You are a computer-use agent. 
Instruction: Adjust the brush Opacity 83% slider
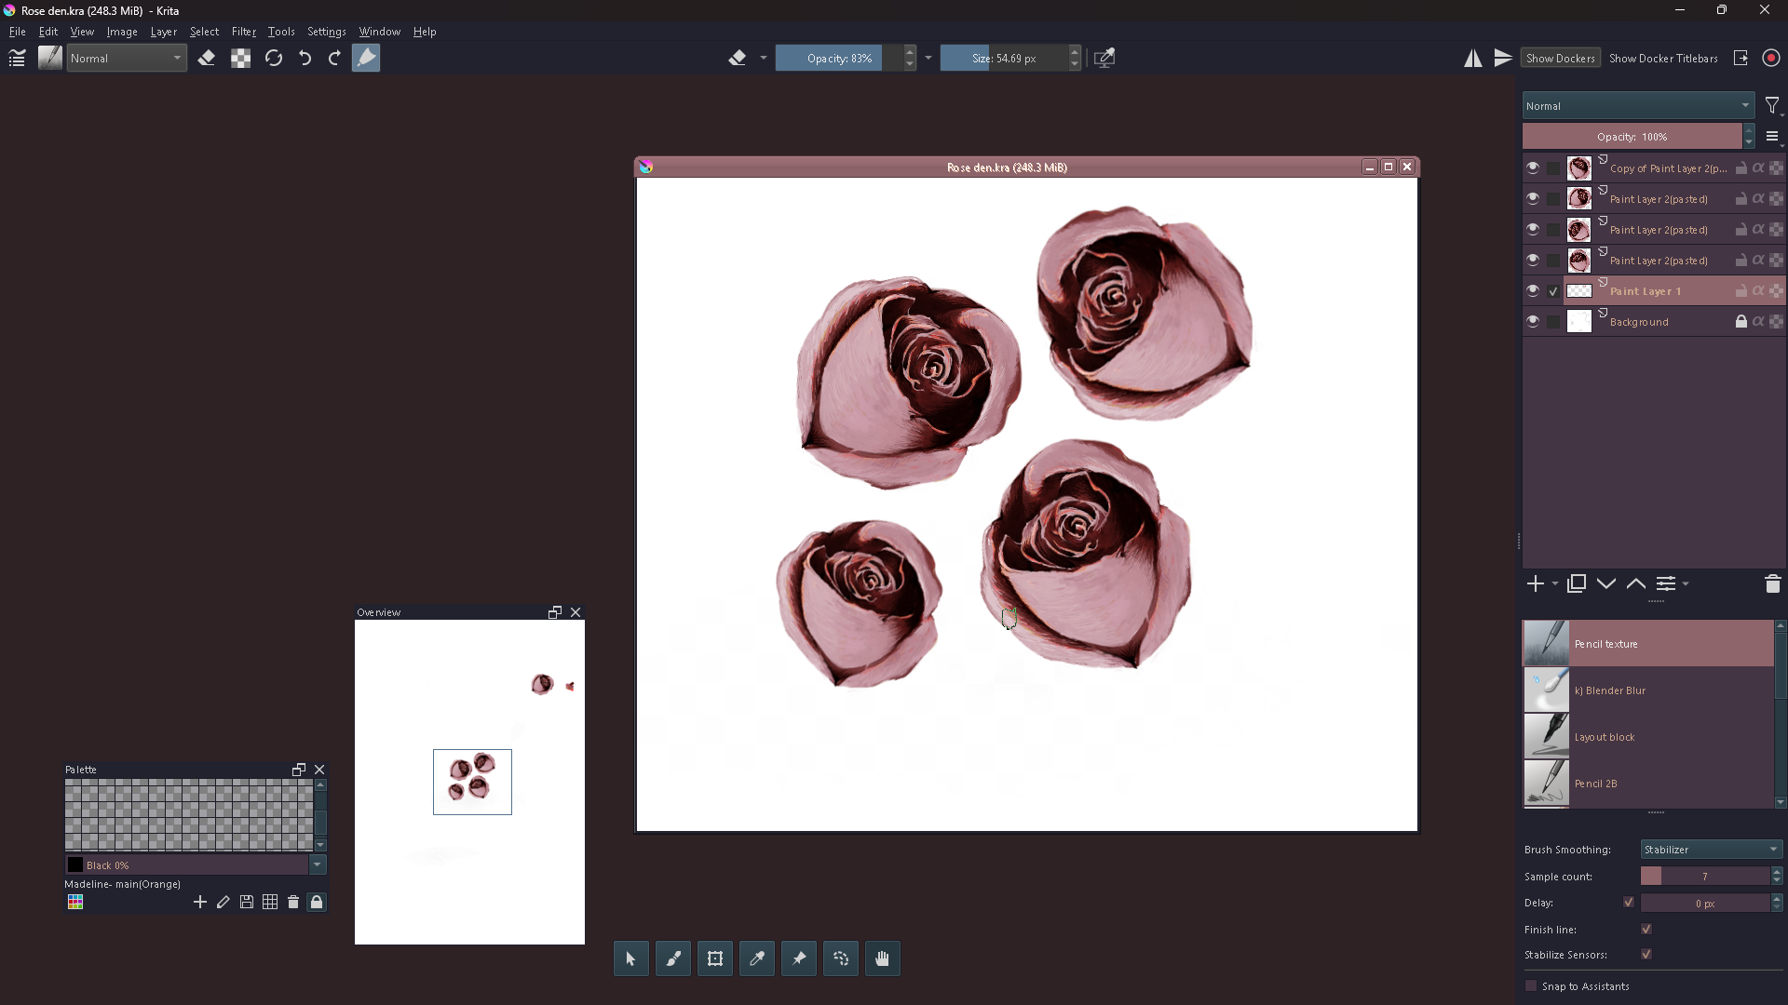838,58
